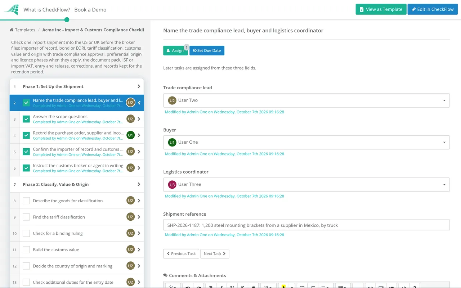This screenshot has width=461, height=288.
Task: Open the arrow on 'Answer the scope questions'
Action: click(x=139, y=119)
